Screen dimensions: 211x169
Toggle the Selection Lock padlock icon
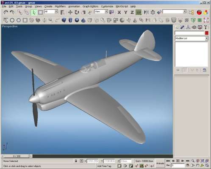click(x=76, y=161)
